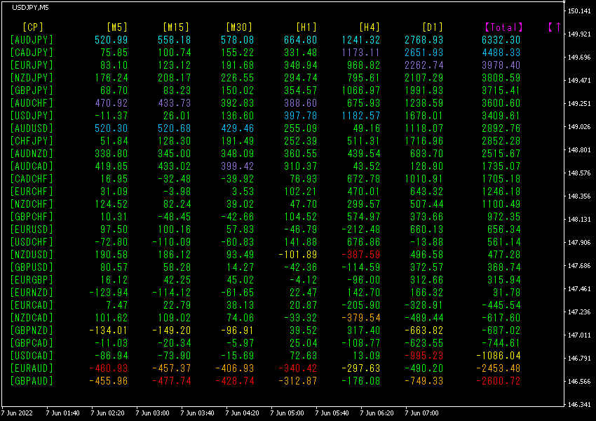
Task: Select the [EURAUD] row label
Action: 32,368
